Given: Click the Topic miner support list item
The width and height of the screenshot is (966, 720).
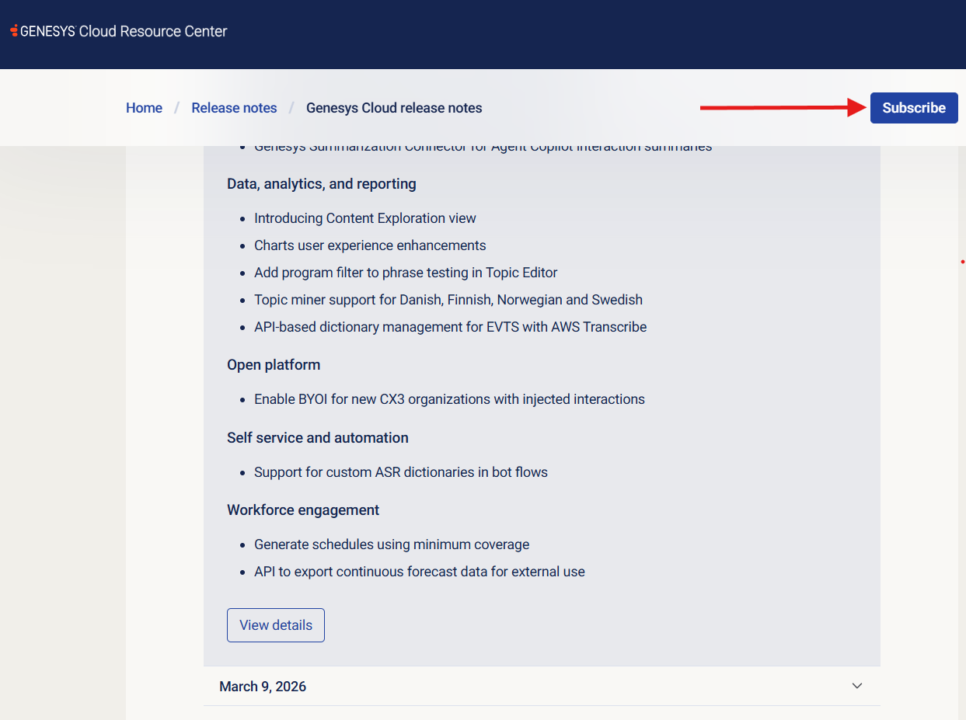Looking at the screenshot, I should click(x=448, y=300).
